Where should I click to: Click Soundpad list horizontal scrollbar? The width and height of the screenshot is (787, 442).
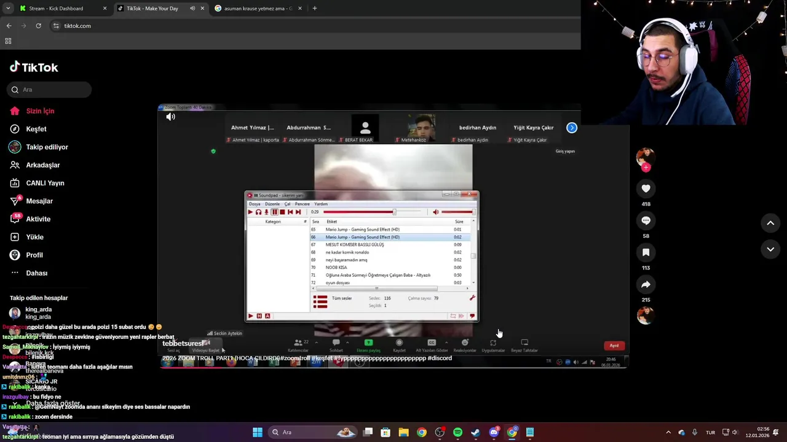click(x=376, y=289)
